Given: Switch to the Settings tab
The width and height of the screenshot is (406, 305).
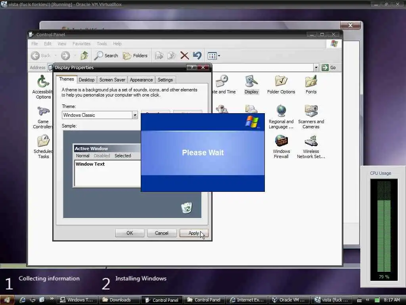Looking at the screenshot, I should pyautogui.click(x=165, y=80).
